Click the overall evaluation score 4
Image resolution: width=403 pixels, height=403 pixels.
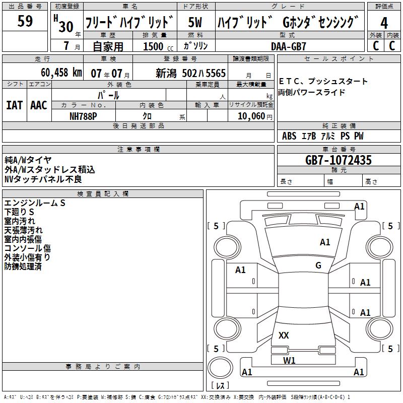(384, 23)
